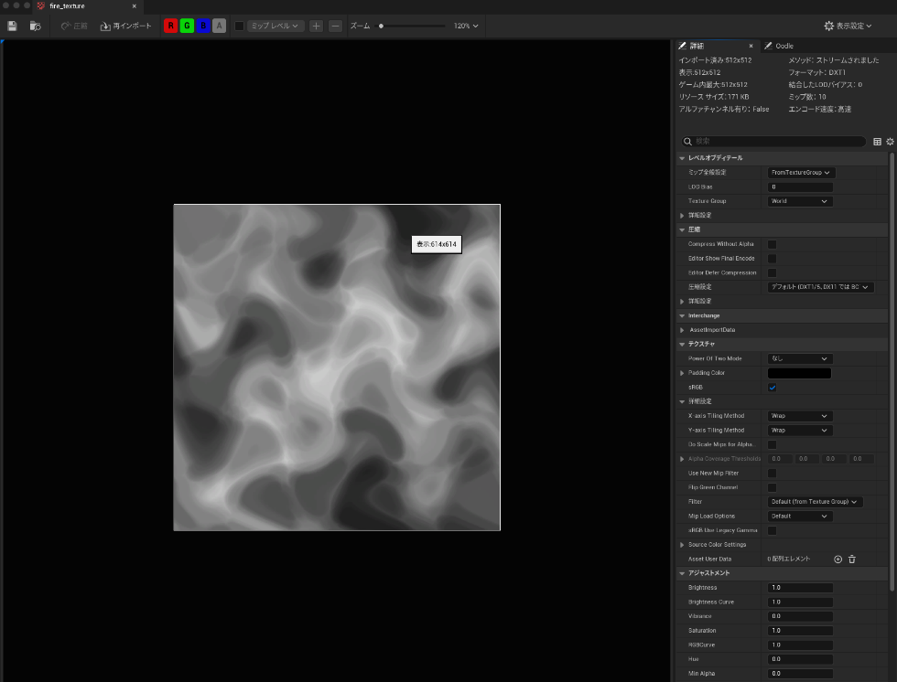897x682 pixels.
Task: Collapse the 圧縮 compression section
Action: (682, 230)
